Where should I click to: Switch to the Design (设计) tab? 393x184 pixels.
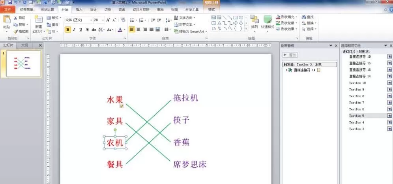[94, 9]
